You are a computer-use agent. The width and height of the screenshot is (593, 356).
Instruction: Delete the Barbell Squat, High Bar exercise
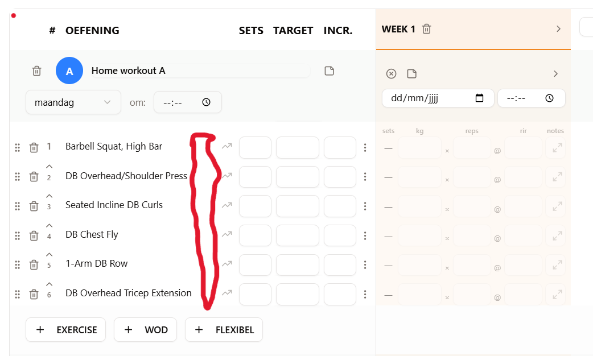(x=34, y=147)
